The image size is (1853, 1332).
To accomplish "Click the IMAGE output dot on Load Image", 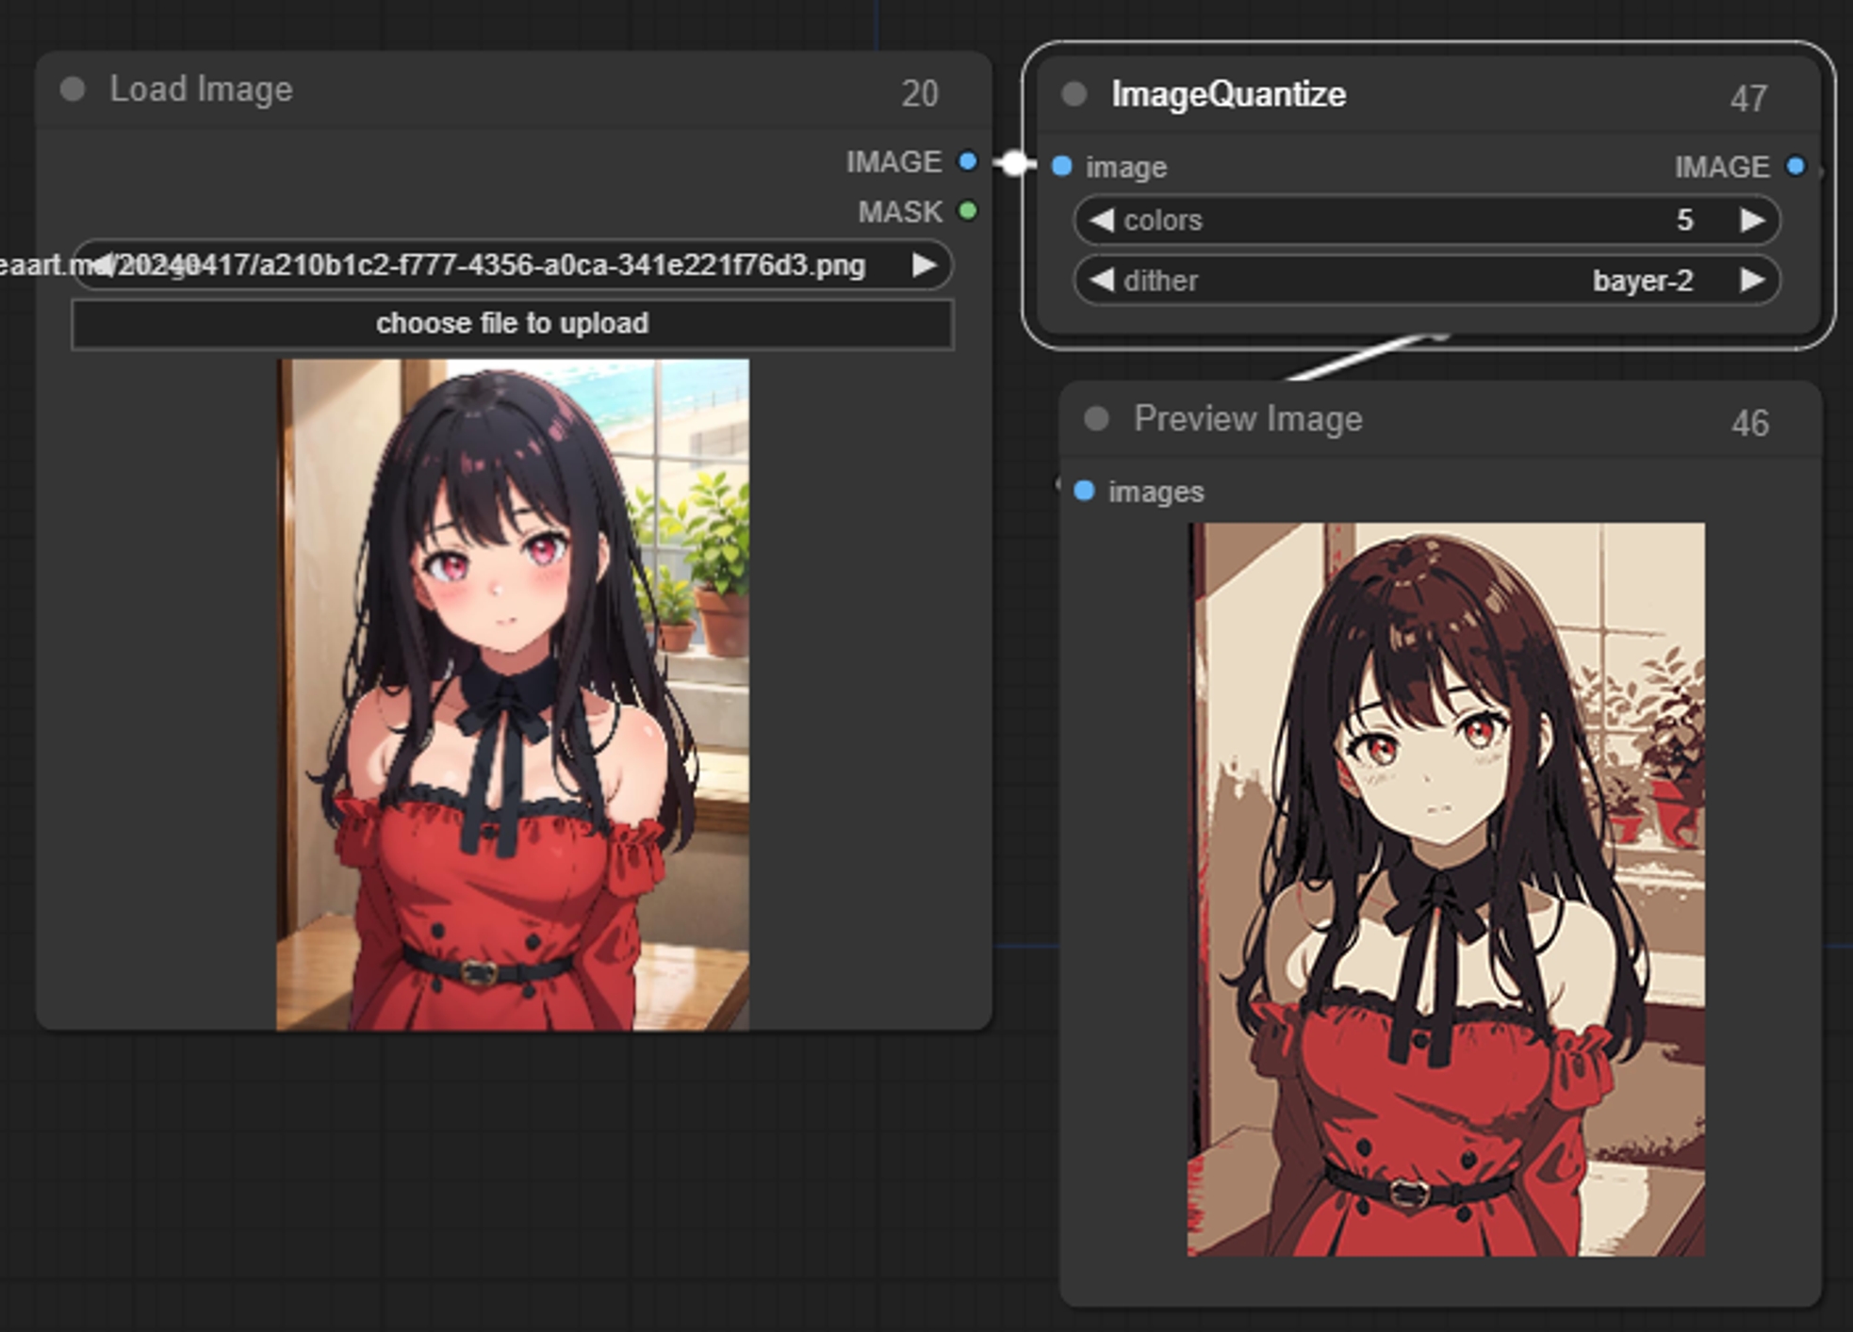I will [965, 161].
